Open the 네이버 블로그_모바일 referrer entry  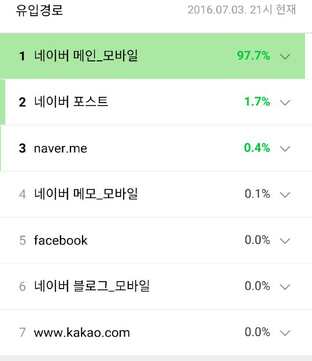92,286
